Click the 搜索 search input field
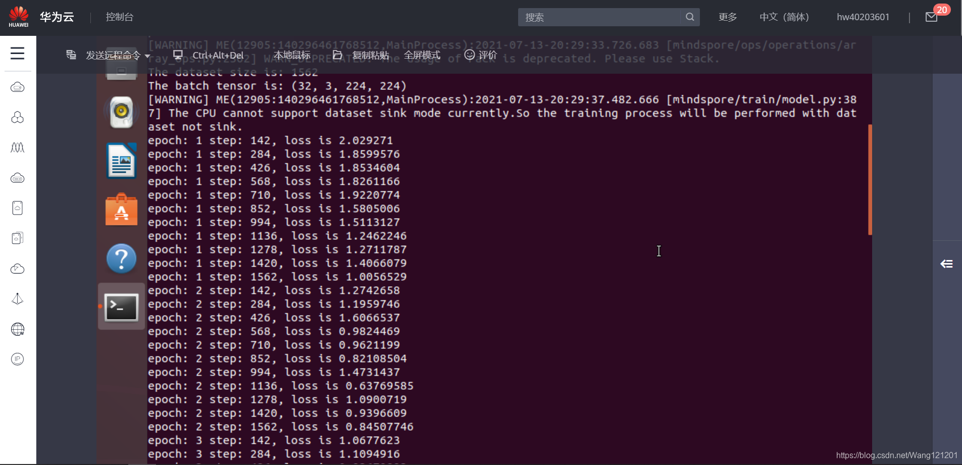 click(599, 17)
